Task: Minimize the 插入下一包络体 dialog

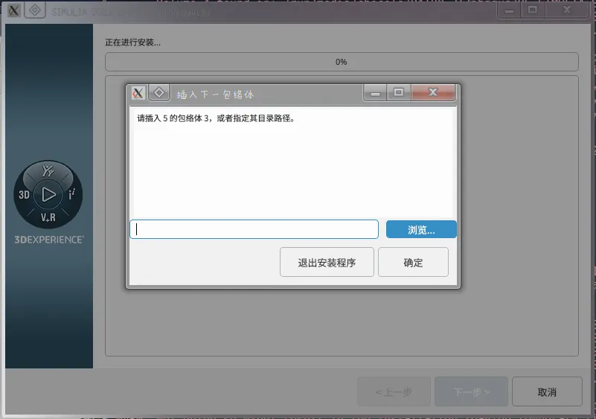Action: pos(374,92)
